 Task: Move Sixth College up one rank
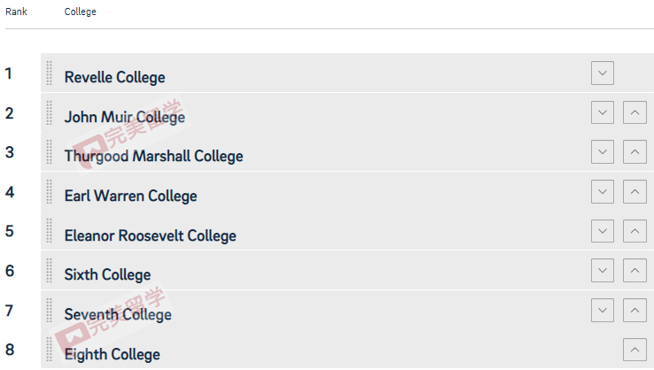635,270
